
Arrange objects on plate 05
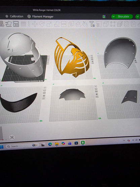coord(96,91)
